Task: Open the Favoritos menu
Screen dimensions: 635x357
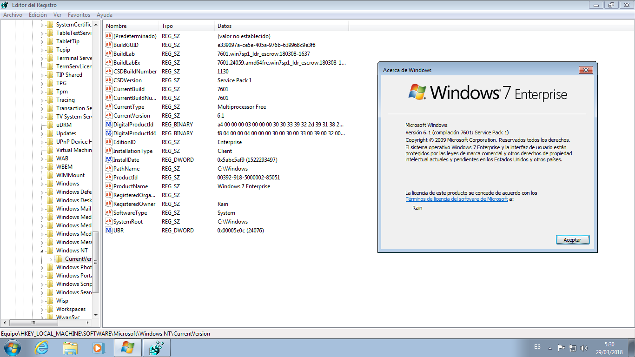Action: click(x=79, y=15)
